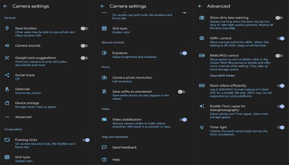Screen dimensions: 289x165
Task: Tap the Save location pin icon
Action: (7, 28)
